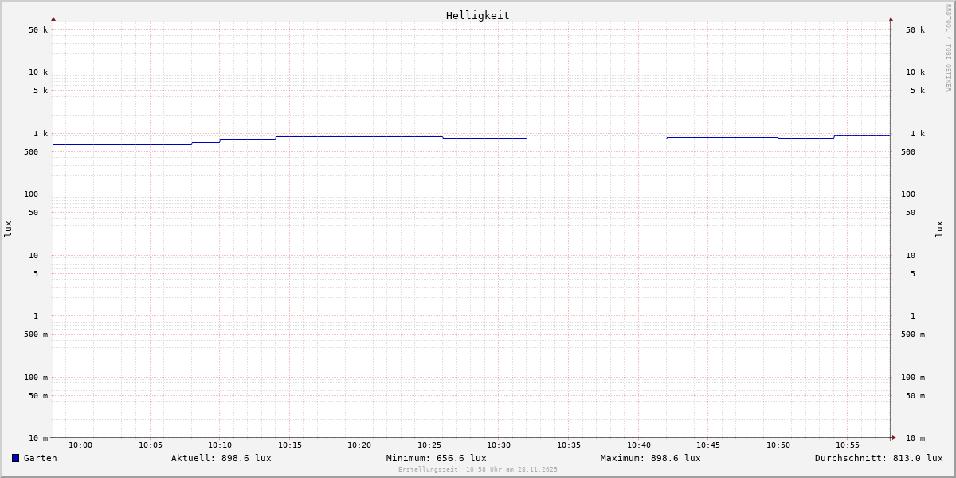Click the 10:05 time axis label
This screenshot has height=478, width=956.
(x=151, y=445)
